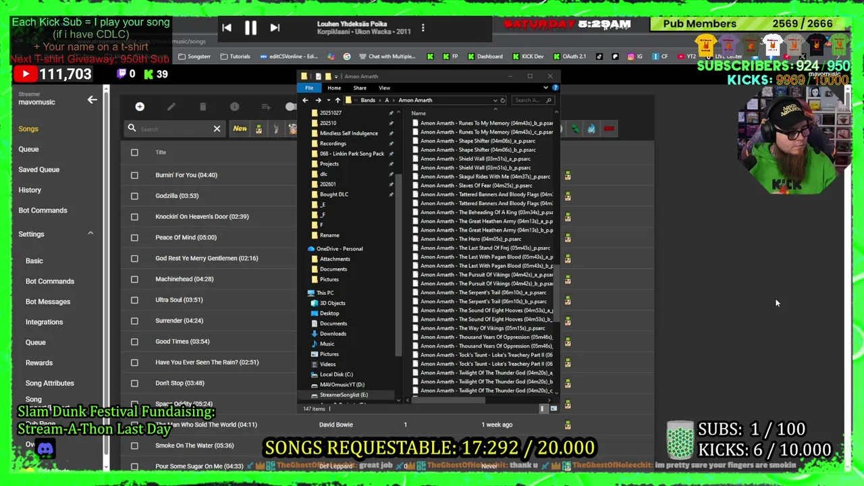Screen dimensions: 864x486
Task: Click the add-to-queue playlist icon
Action: point(266,107)
